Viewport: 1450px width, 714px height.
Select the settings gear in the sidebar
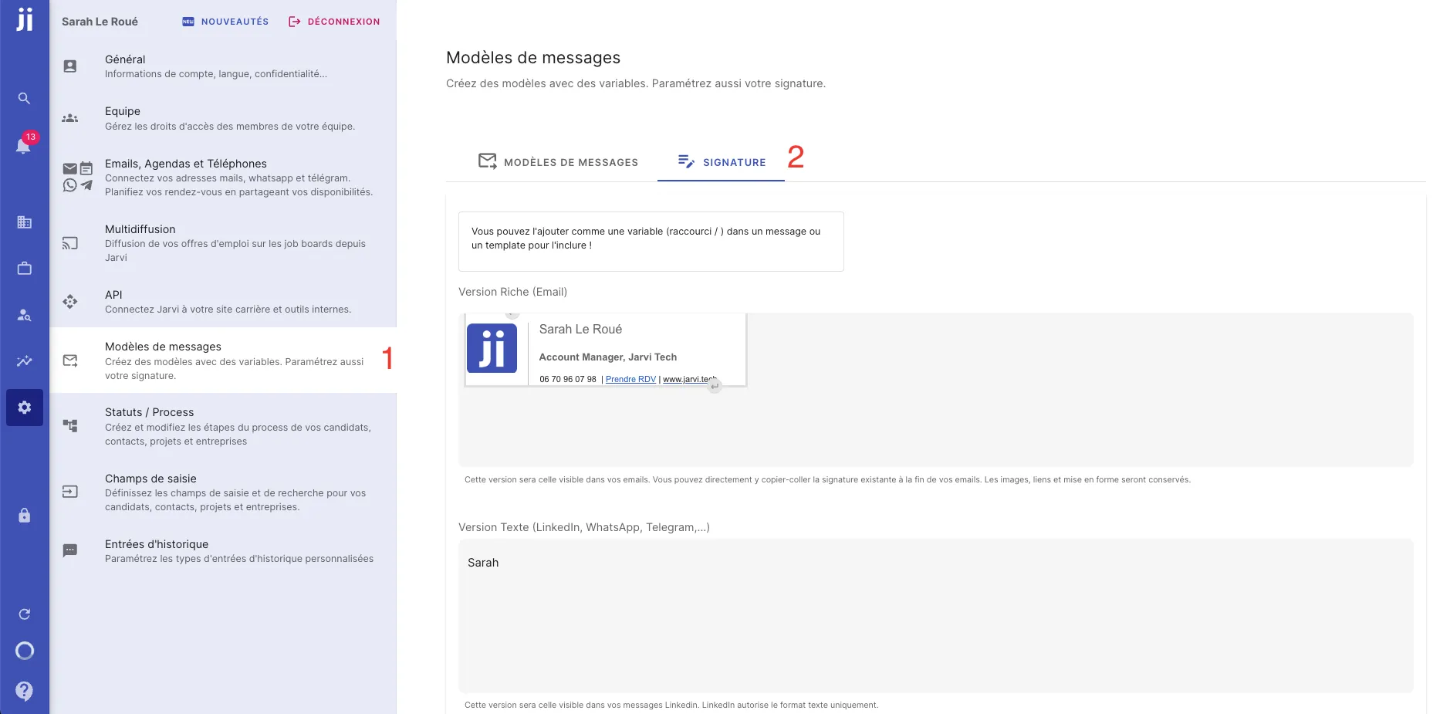point(24,407)
